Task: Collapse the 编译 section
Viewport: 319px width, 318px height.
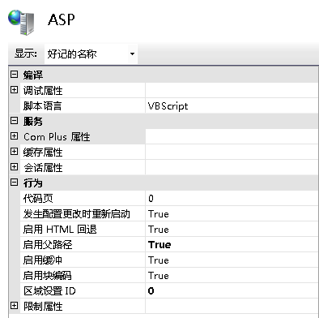Action: click(x=14, y=75)
